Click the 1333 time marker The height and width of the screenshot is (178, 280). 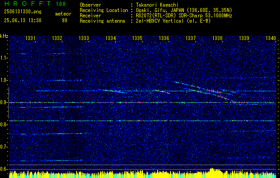tap(84, 38)
